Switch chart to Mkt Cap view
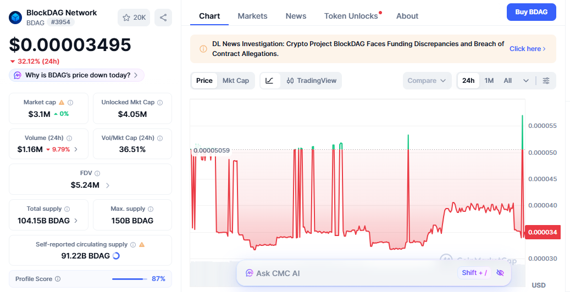This screenshot has height=292, width=570. pos(236,81)
